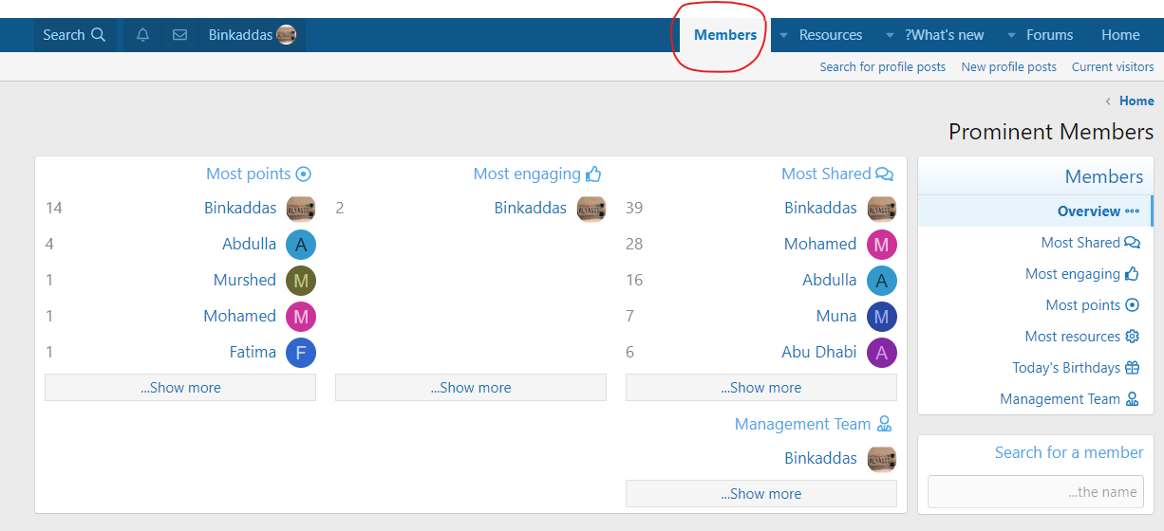This screenshot has height=531, width=1164.
Task: Show more under Most points
Action: [180, 388]
